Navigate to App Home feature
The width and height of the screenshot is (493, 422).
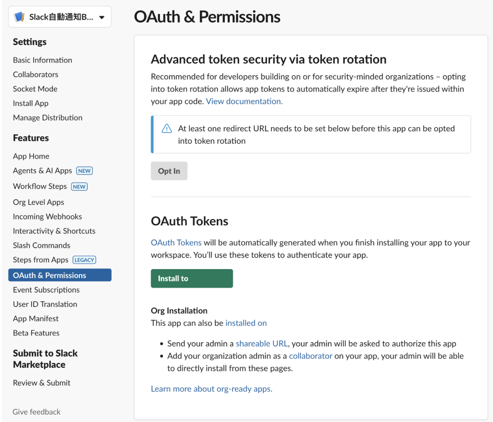(31, 156)
